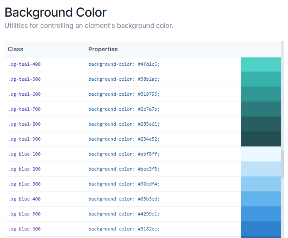
Task: Click the blue-400 color swatch
Action: tap(261, 199)
